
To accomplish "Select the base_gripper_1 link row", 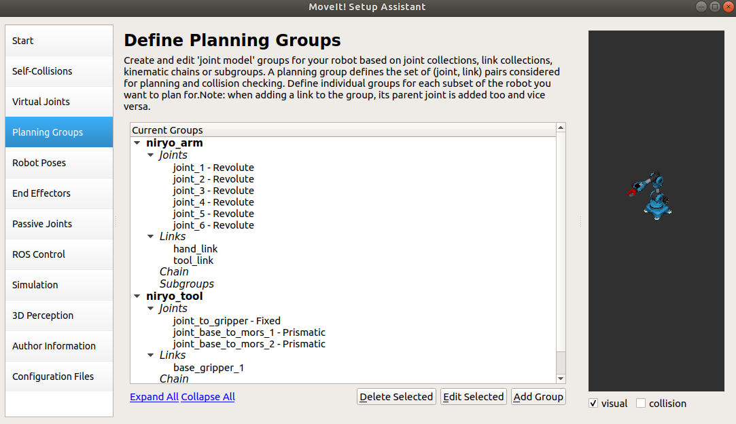I will (209, 368).
